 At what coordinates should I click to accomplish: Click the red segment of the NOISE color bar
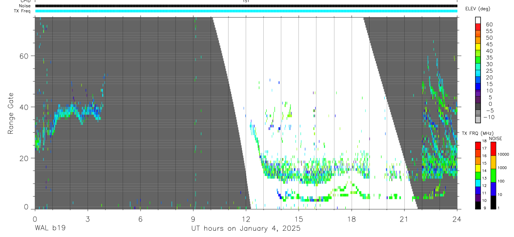(x=493, y=149)
